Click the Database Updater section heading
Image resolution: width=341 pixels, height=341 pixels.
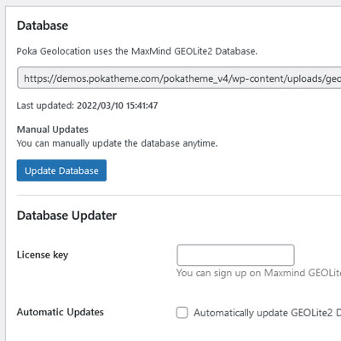click(x=66, y=216)
